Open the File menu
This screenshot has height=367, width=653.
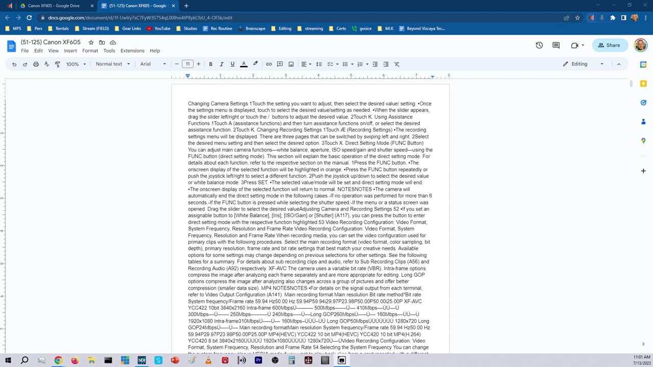24,51
